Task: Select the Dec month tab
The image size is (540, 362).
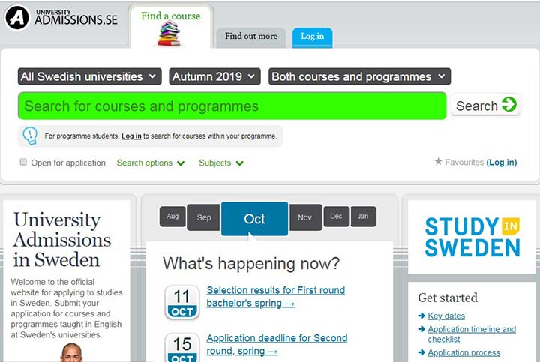Action: (336, 217)
